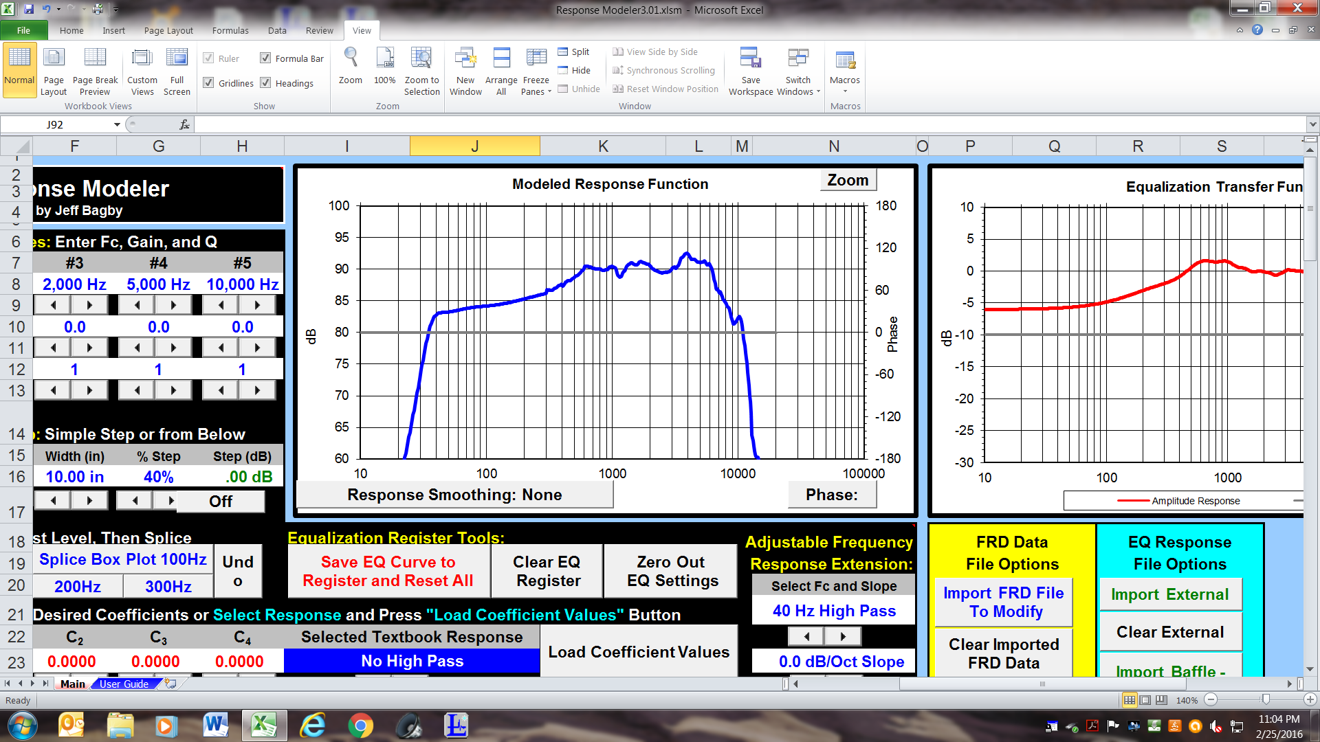Click Zero Out EQ Settings button
1320x742 pixels.
[x=672, y=572]
